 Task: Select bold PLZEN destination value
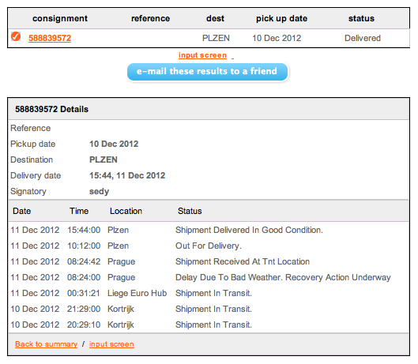[104, 159]
